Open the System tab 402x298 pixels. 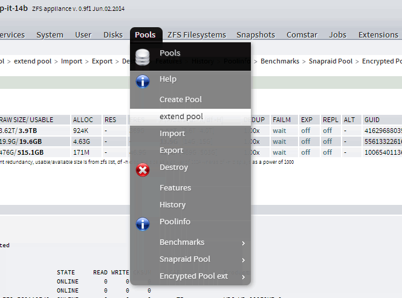(x=50, y=34)
